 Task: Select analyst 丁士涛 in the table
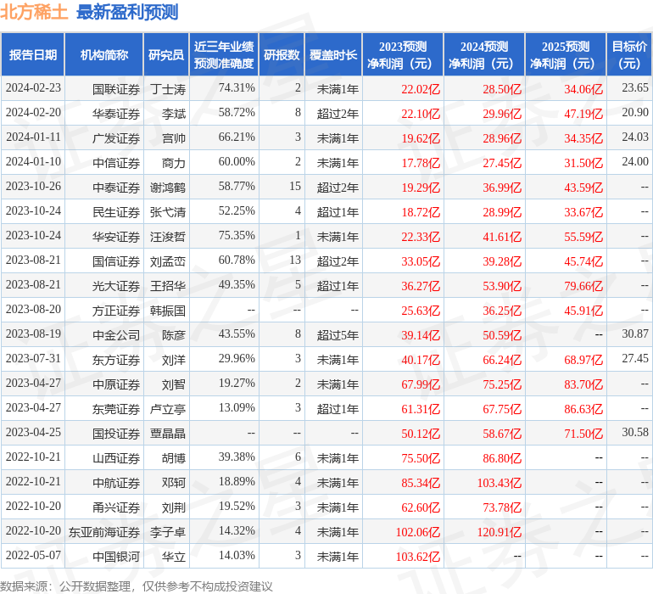pos(167,88)
